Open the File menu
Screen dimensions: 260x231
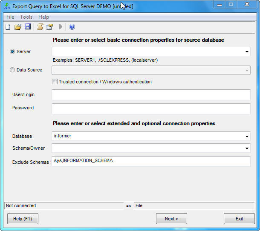point(10,17)
